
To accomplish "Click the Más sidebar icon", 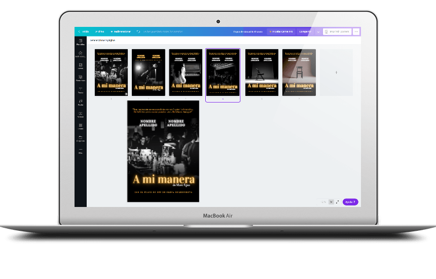I will pyautogui.click(x=81, y=151).
